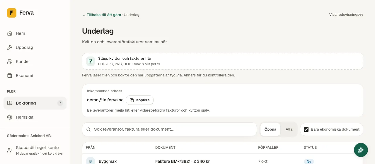Click the add-user icon beside Skapa konto
The width and height of the screenshot is (375, 164).
coord(10,150)
